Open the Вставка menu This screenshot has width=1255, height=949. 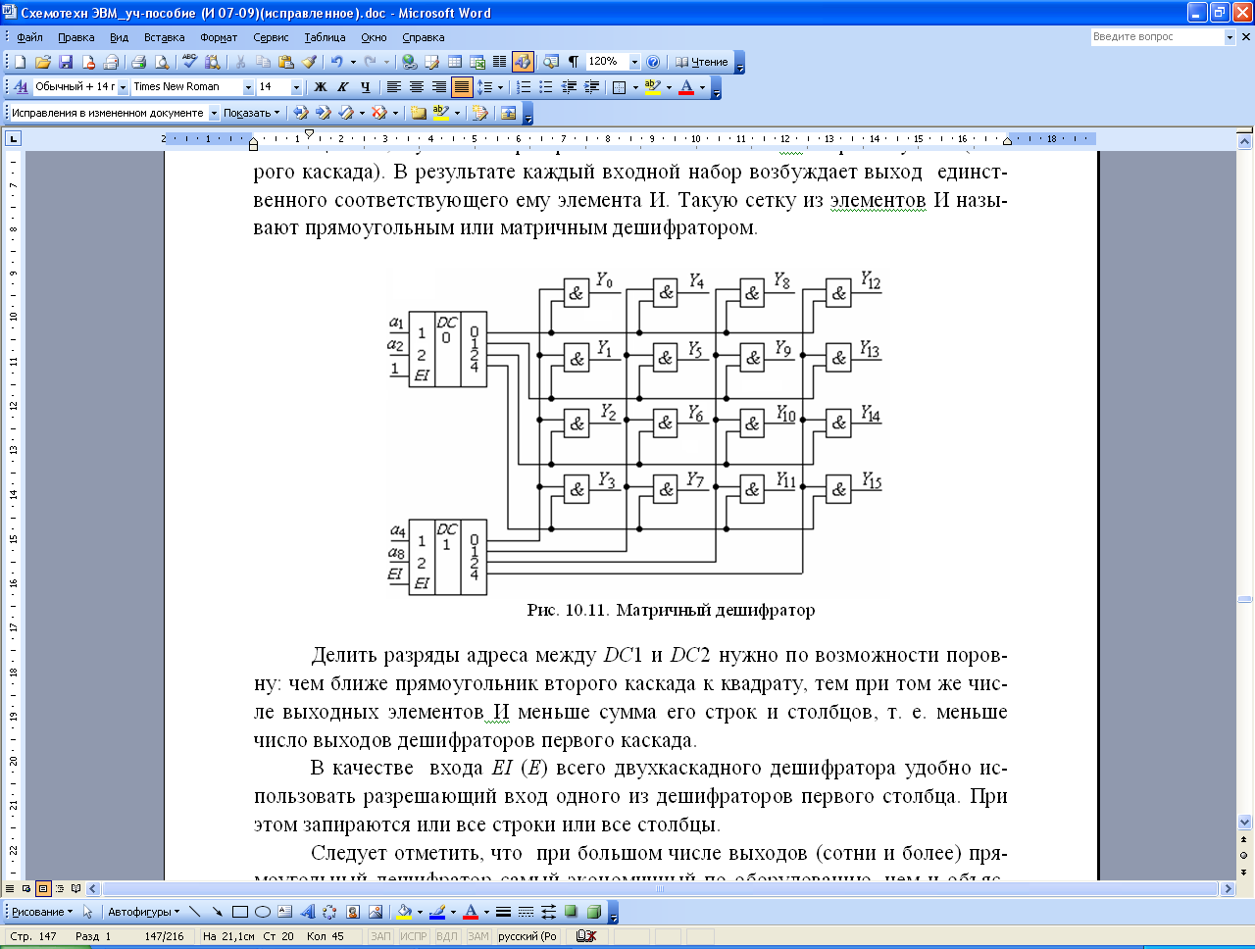[x=164, y=37]
